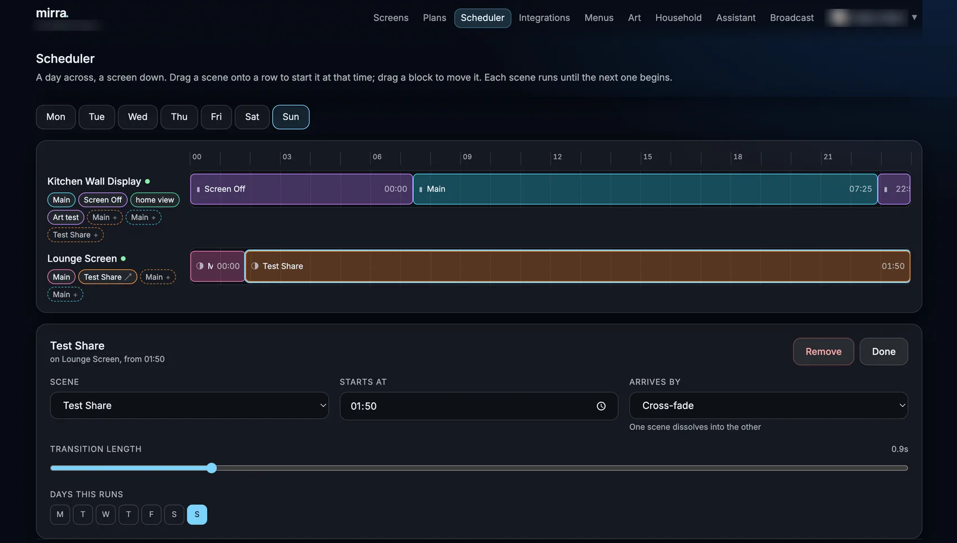
Task: Open the Broadcast nav item
Action: pos(791,18)
